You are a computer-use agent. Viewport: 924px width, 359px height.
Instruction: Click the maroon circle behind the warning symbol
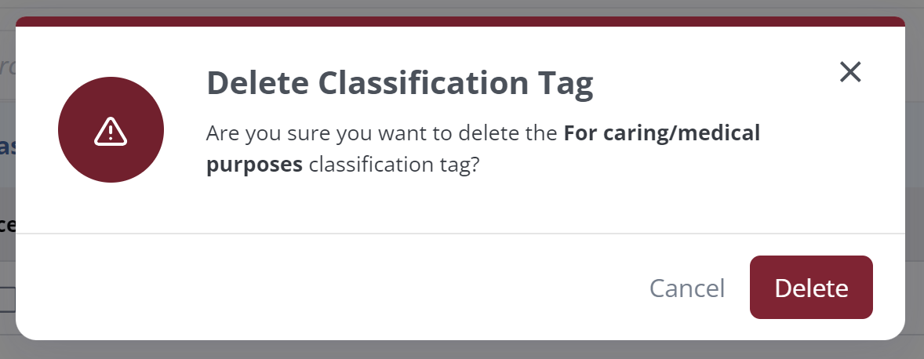click(x=111, y=129)
